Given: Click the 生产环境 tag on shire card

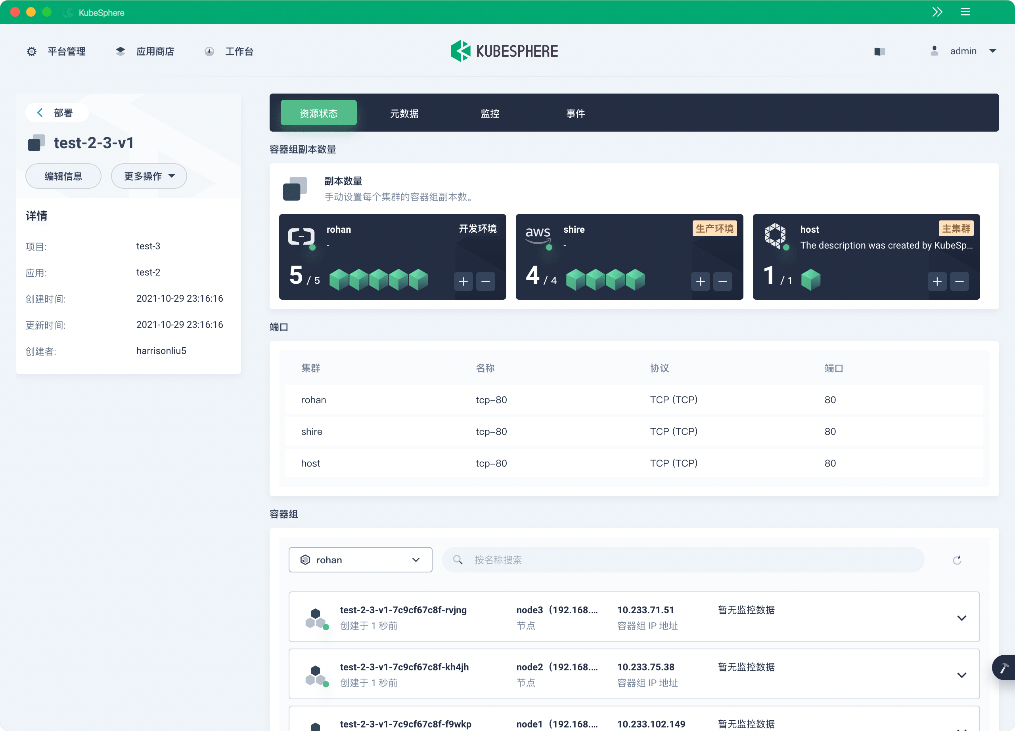Looking at the screenshot, I should pyautogui.click(x=714, y=229).
